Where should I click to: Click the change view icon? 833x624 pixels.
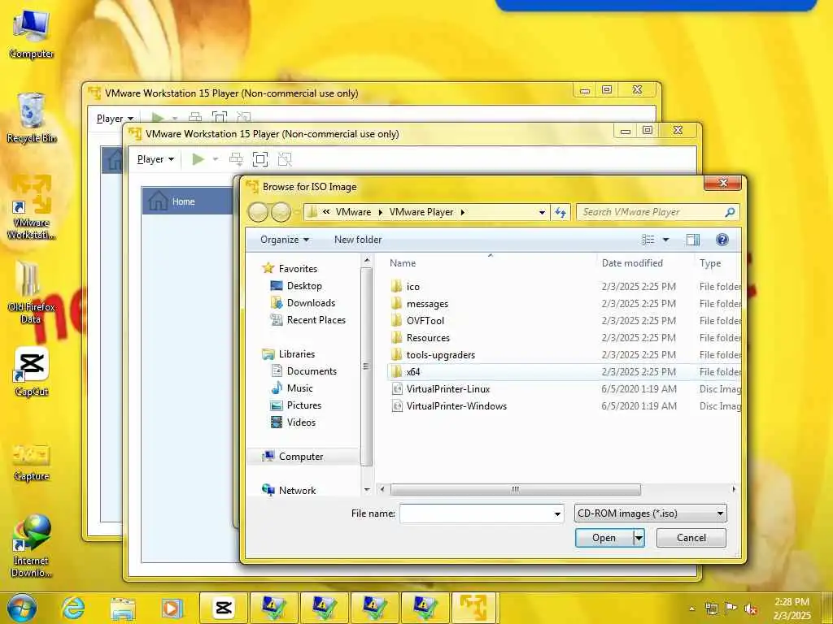648,240
